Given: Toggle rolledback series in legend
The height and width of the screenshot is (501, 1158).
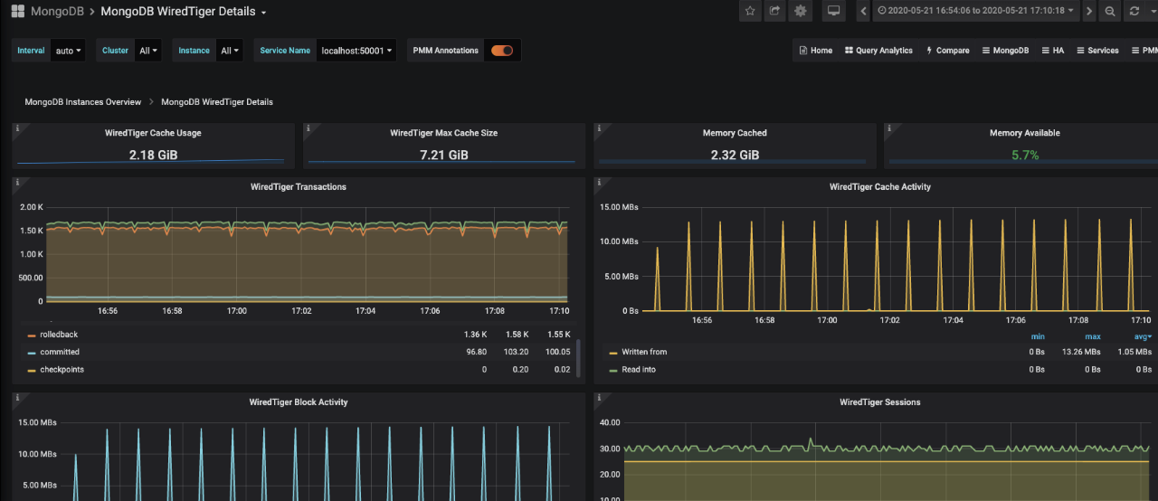Looking at the screenshot, I should (x=59, y=335).
